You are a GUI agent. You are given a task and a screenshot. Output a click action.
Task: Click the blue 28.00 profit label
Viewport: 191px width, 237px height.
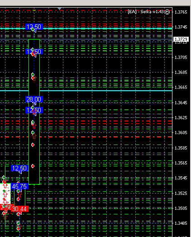[x=34, y=99]
